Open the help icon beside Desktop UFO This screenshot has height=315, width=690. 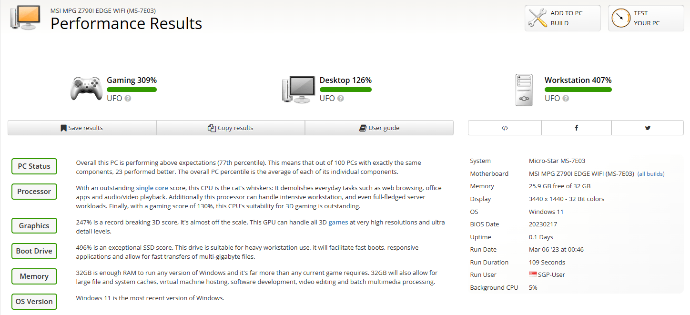coord(341,99)
